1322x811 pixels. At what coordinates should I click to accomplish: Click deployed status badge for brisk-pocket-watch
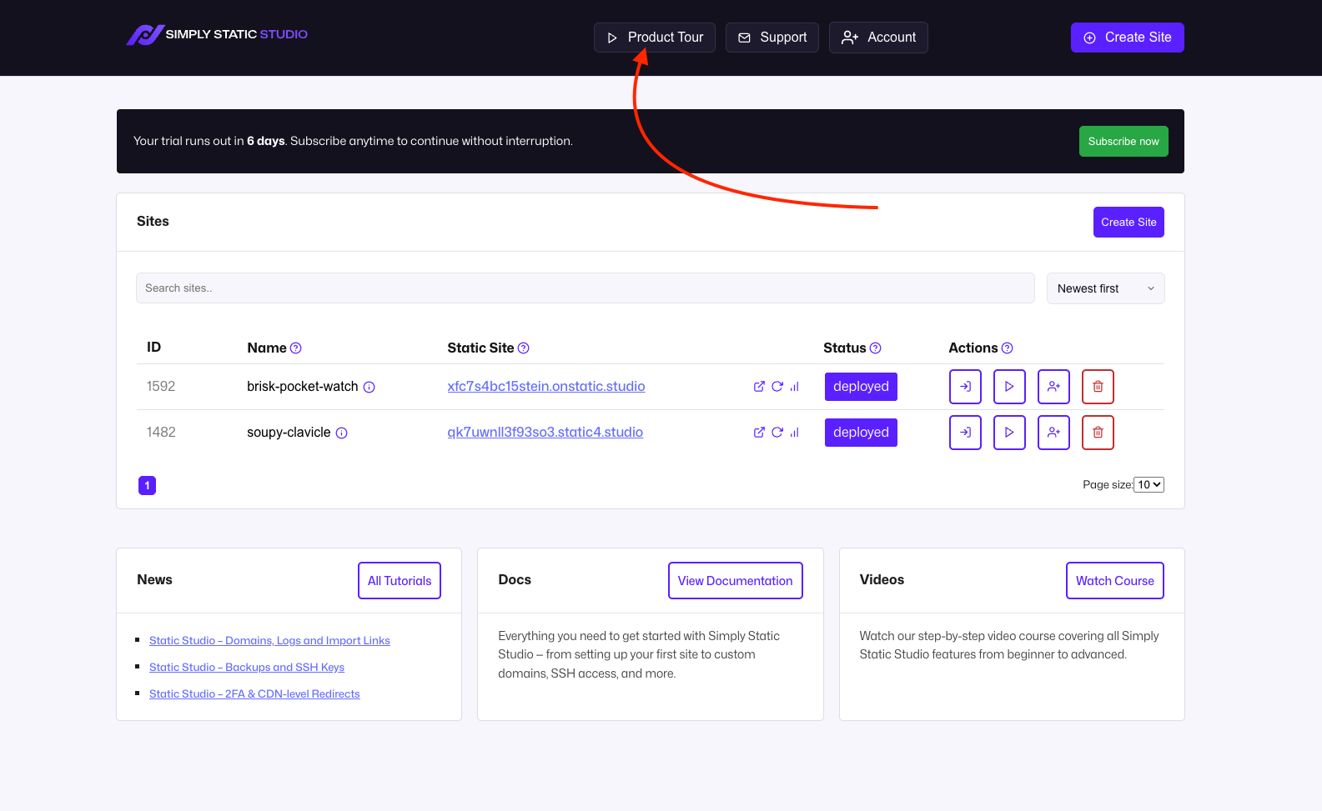tap(861, 387)
